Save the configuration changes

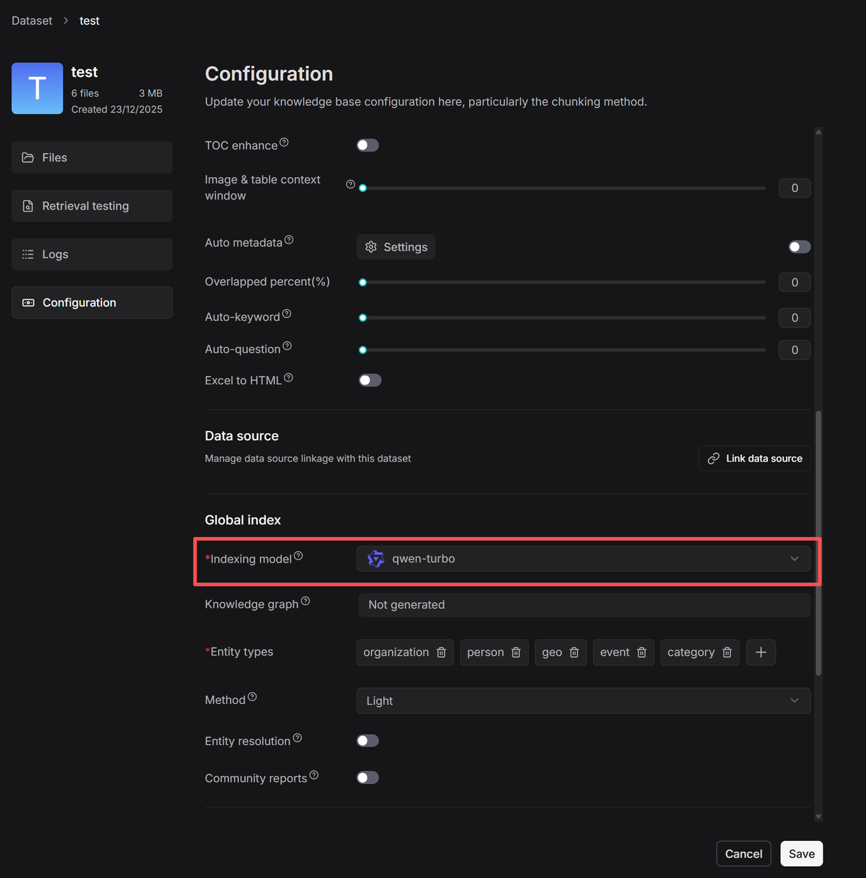click(x=802, y=854)
